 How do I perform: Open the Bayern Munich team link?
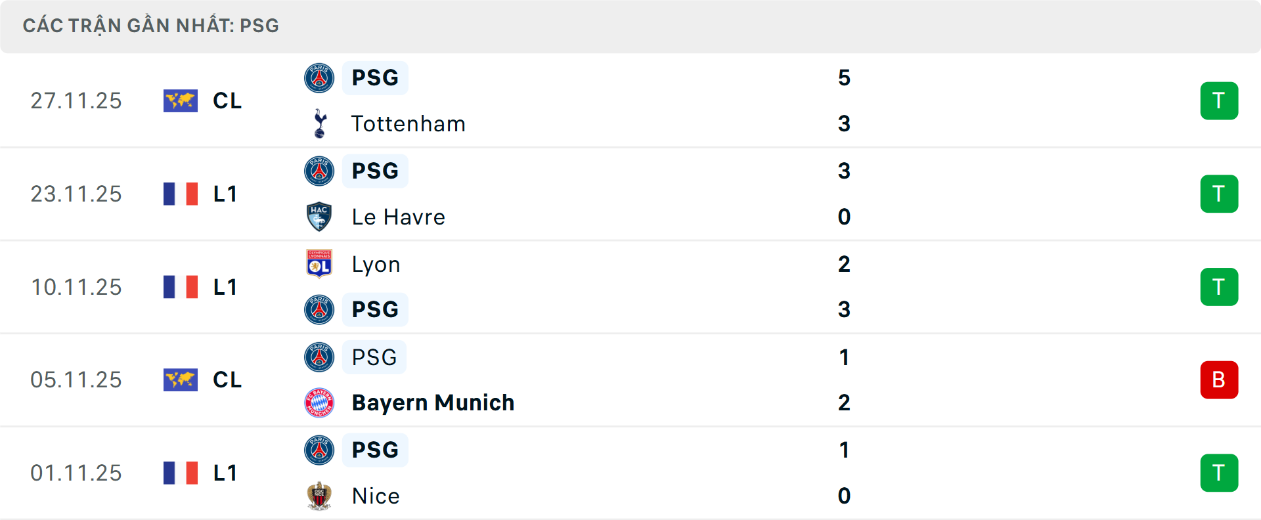point(433,402)
